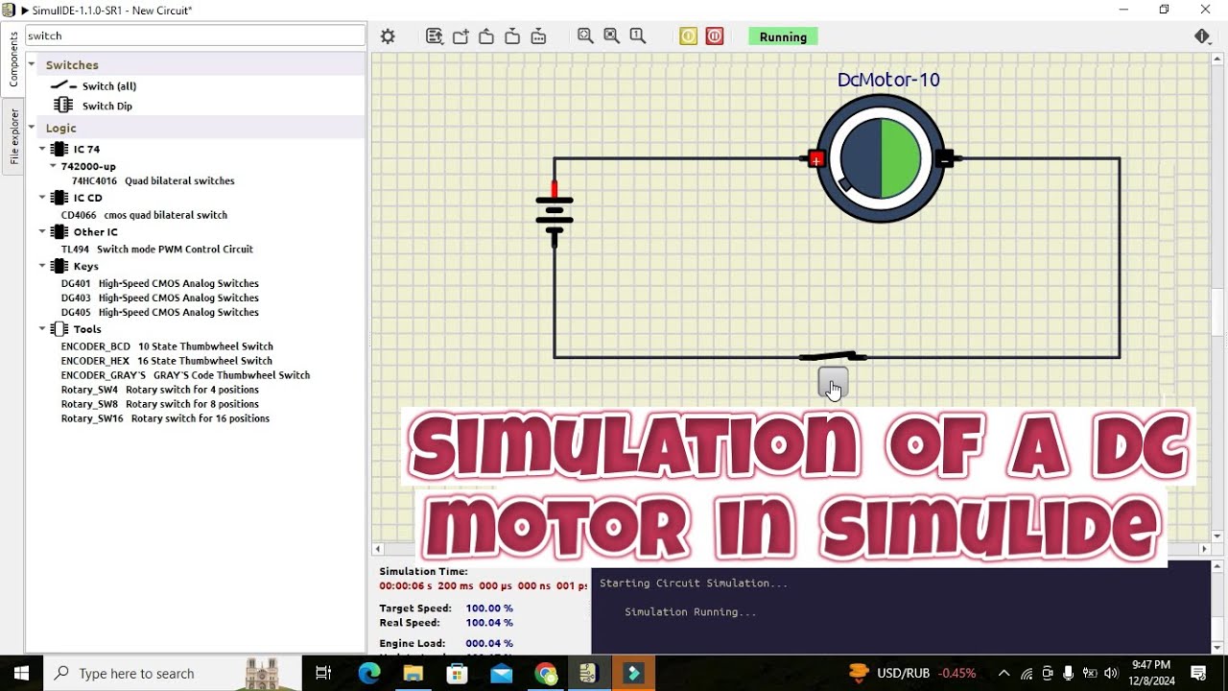Click the USD/RUB currency widget in taskbar

point(913,673)
